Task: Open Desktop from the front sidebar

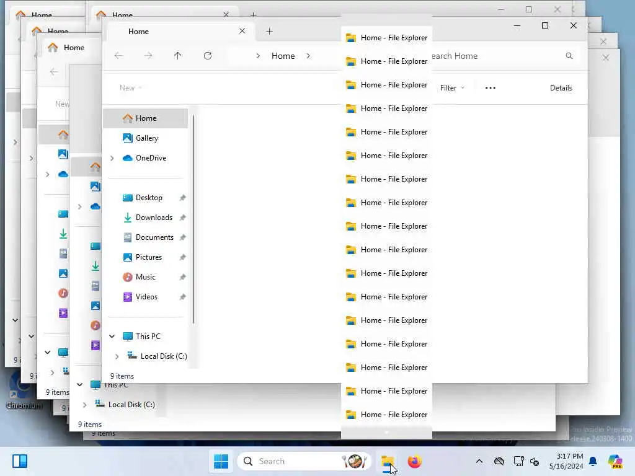Action: coord(149,198)
